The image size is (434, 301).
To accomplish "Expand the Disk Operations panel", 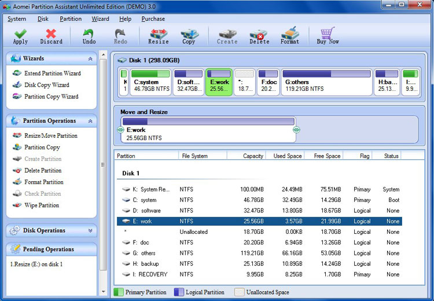I will tap(90, 230).
